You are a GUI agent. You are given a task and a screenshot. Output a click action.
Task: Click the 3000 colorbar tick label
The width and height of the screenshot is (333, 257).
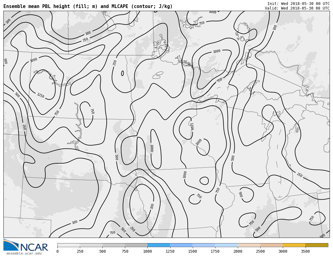click(283, 251)
